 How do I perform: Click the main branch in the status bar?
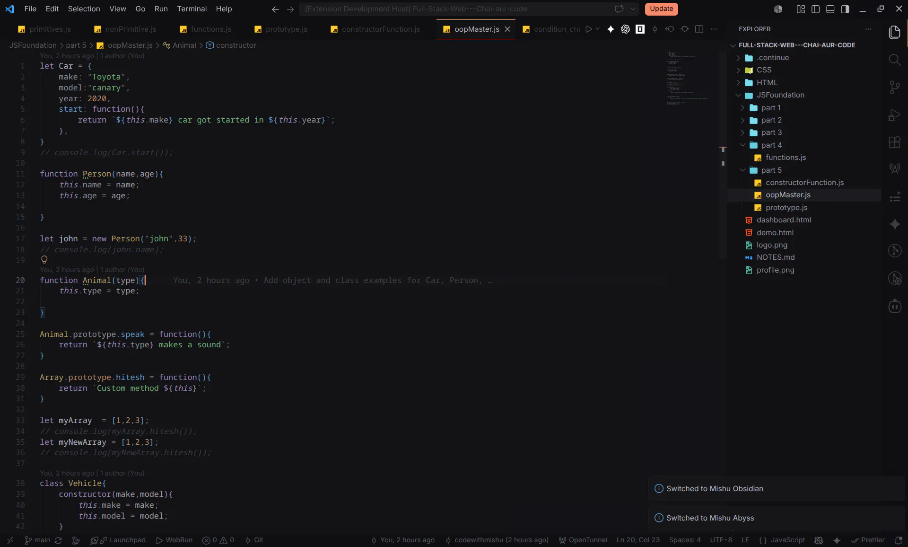pos(37,540)
